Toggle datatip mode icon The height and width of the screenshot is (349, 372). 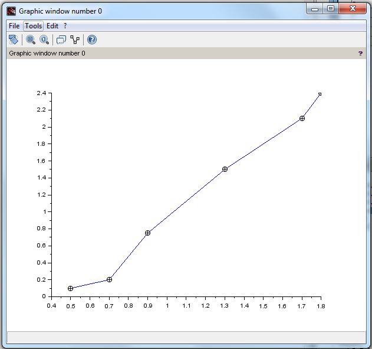[x=61, y=40]
